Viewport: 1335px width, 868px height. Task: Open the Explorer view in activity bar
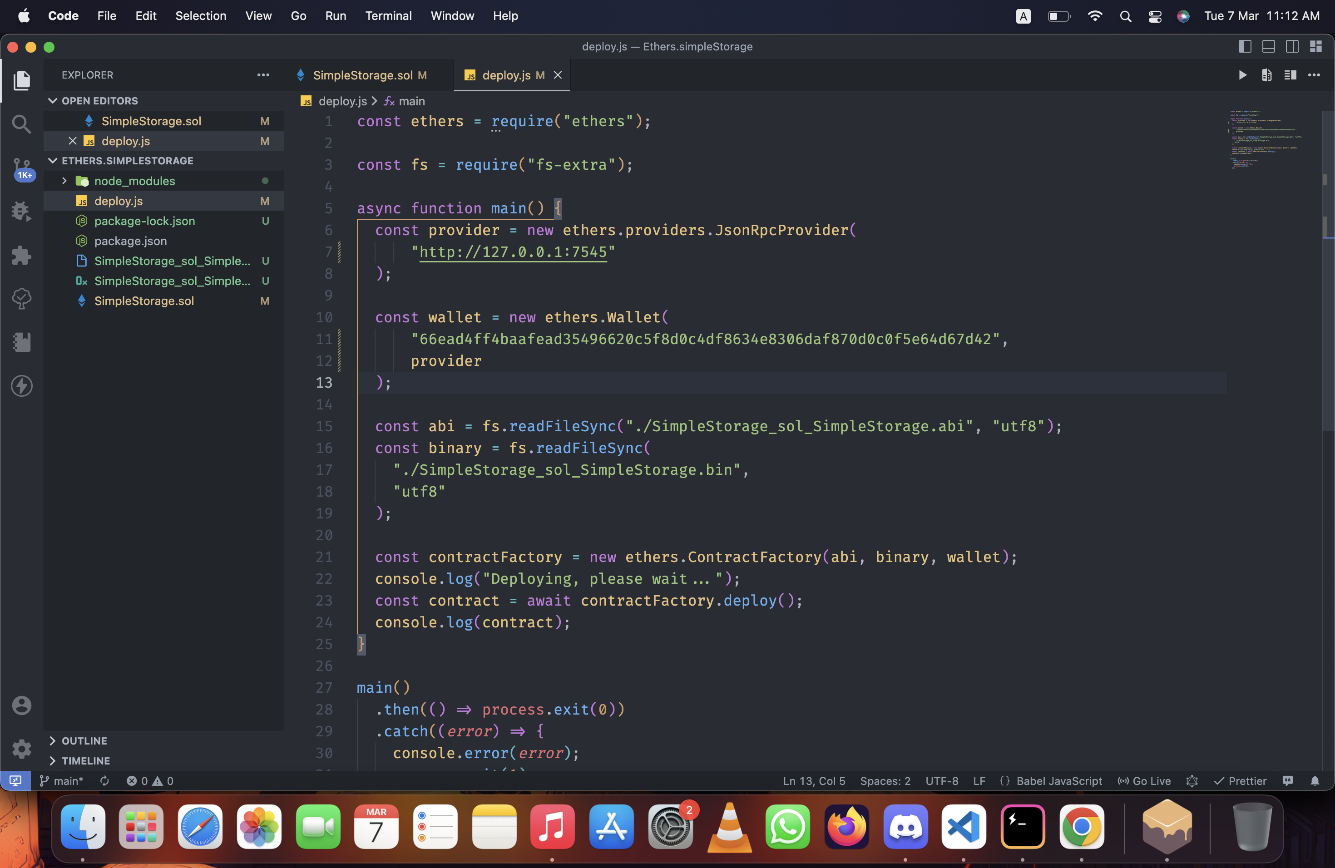[x=21, y=81]
